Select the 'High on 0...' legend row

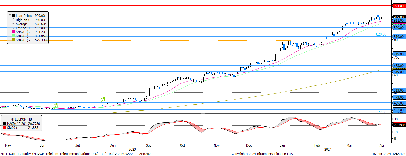[x=28, y=20]
